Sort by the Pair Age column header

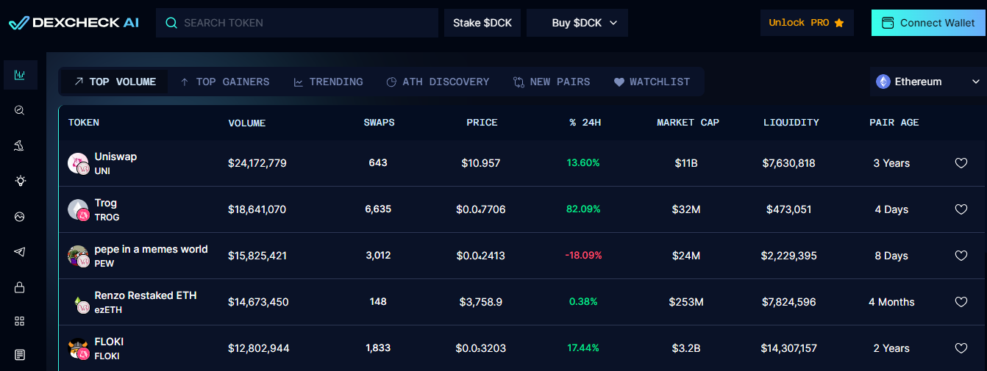point(894,123)
